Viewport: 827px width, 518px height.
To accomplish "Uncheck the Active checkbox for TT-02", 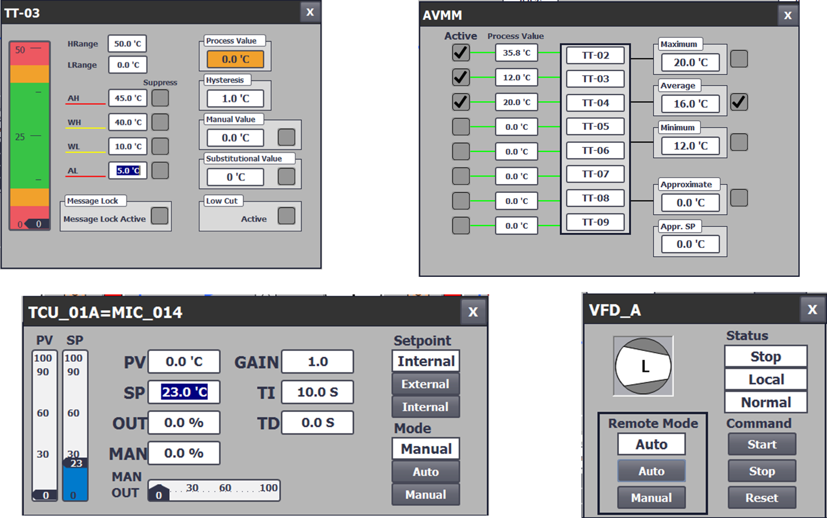I will coord(461,53).
